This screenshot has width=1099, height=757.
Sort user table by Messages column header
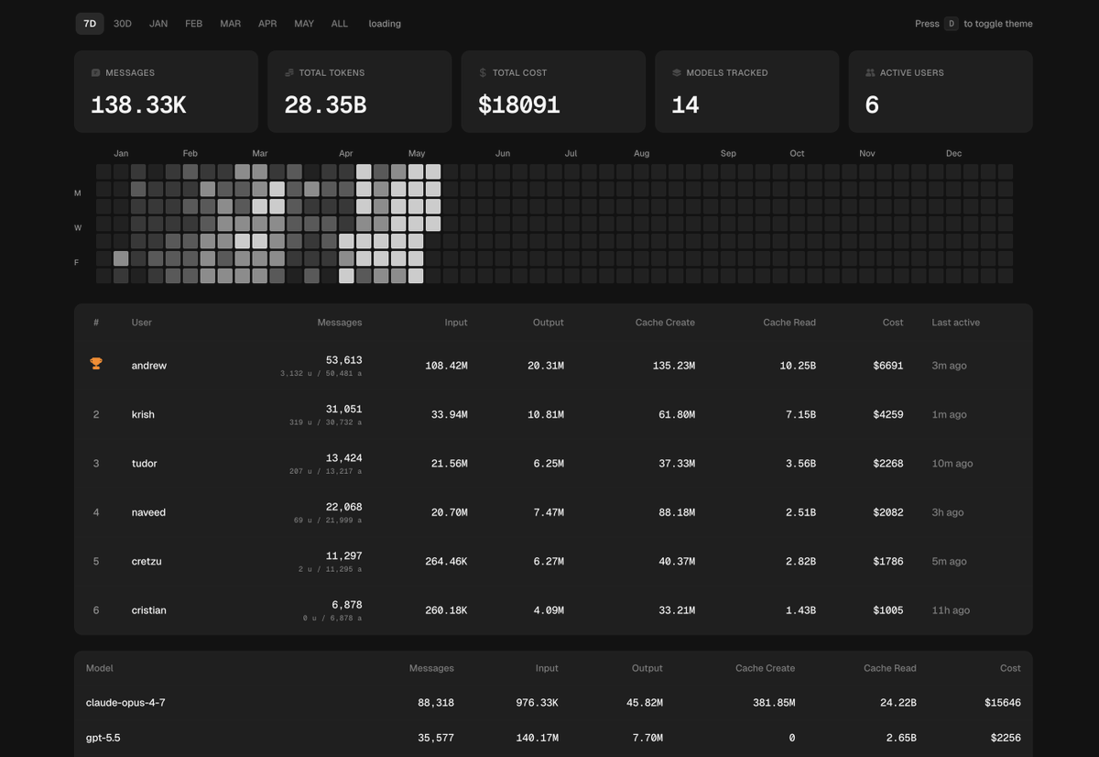click(340, 323)
